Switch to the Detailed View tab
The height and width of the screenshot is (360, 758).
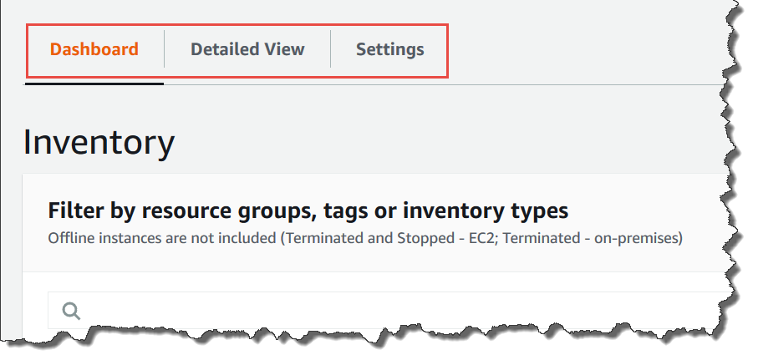click(x=247, y=49)
